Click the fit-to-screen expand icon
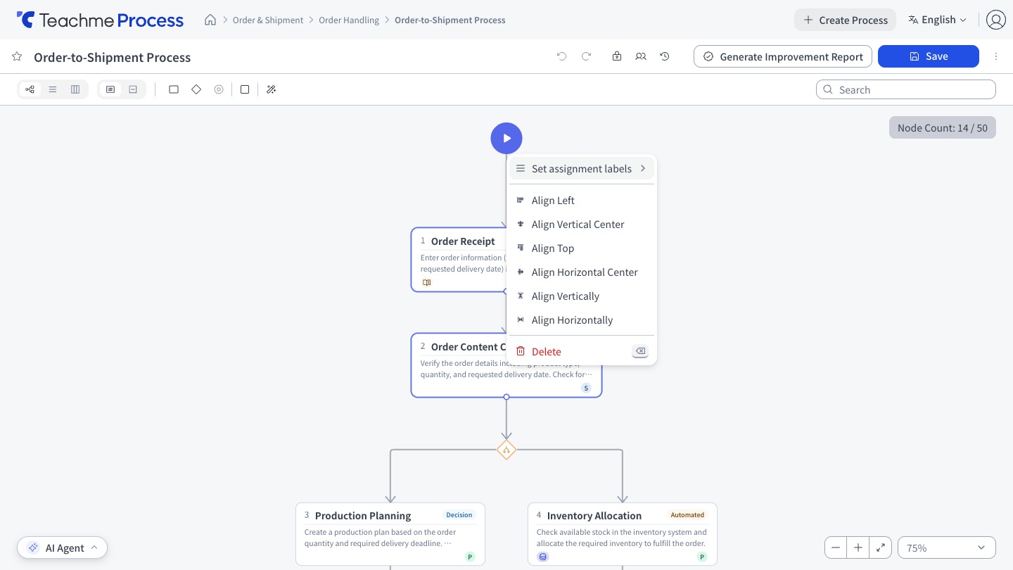Image resolution: width=1013 pixels, height=570 pixels. click(881, 547)
